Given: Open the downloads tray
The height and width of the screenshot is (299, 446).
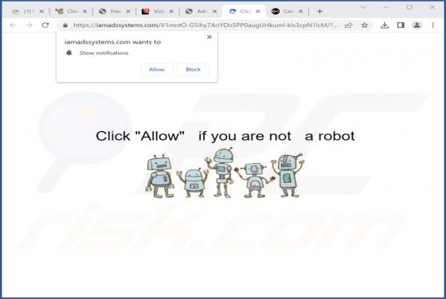Looking at the screenshot, I should [384, 25].
